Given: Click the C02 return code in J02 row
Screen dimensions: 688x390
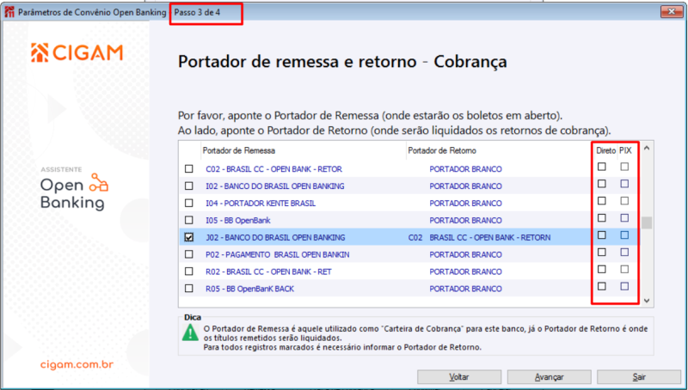Looking at the screenshot, I should tap(415, 237).
